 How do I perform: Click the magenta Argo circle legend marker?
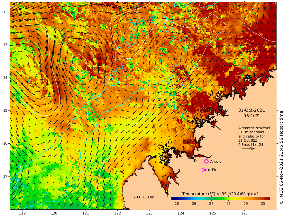(x=206, y=161)
